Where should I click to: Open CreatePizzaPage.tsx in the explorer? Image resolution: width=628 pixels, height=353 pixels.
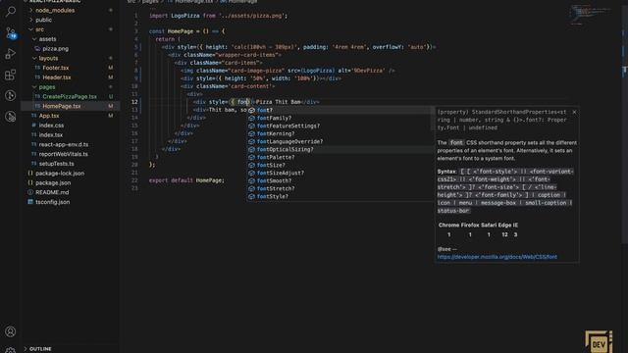pos(70,96)
